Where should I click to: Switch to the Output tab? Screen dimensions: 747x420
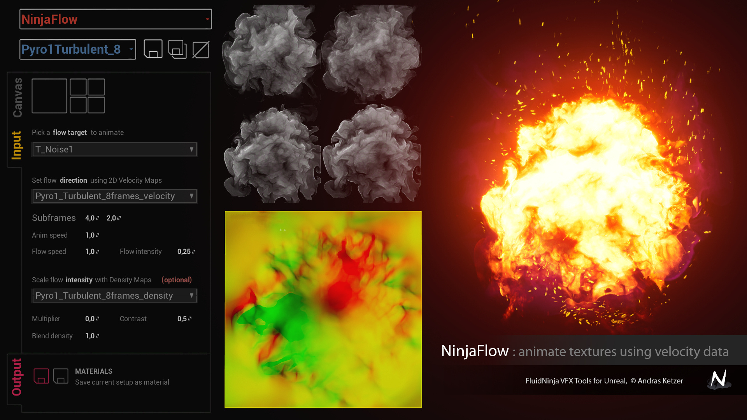pos(16,376)
